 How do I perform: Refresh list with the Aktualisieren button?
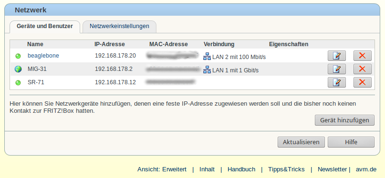coord(301,142)
